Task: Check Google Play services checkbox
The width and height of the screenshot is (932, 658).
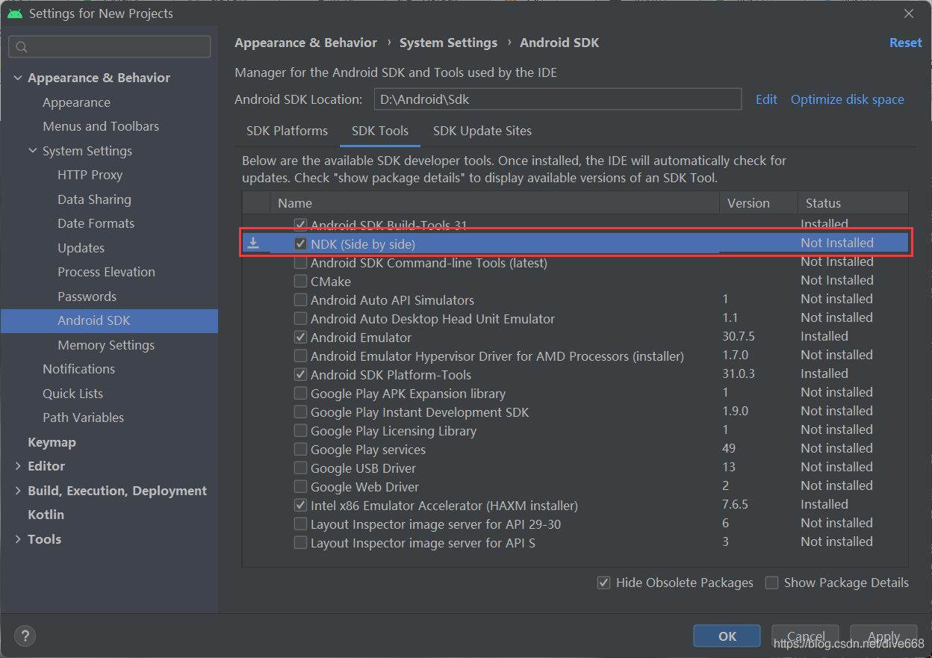Action: pyautogui.click(x=300, y=450)
